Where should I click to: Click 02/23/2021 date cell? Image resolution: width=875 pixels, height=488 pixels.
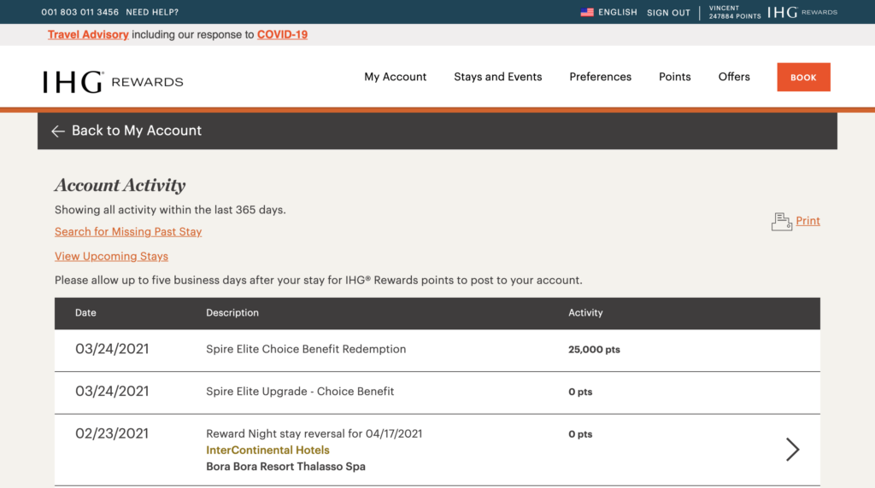(x=112, y=433)
